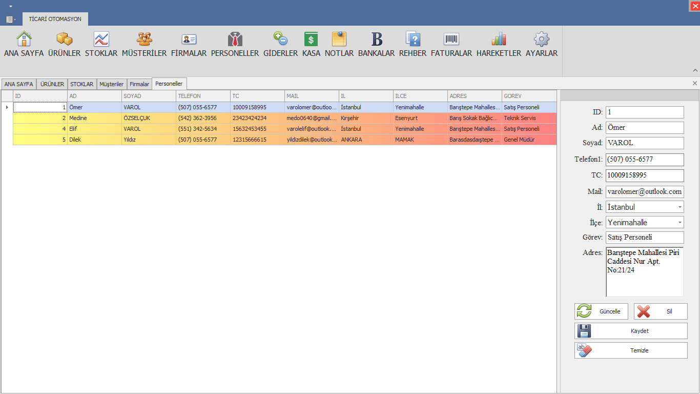The image size is (700, 394).
Task: Select the Medine ÖZSELÇUK row
Action: coord(284,118)
